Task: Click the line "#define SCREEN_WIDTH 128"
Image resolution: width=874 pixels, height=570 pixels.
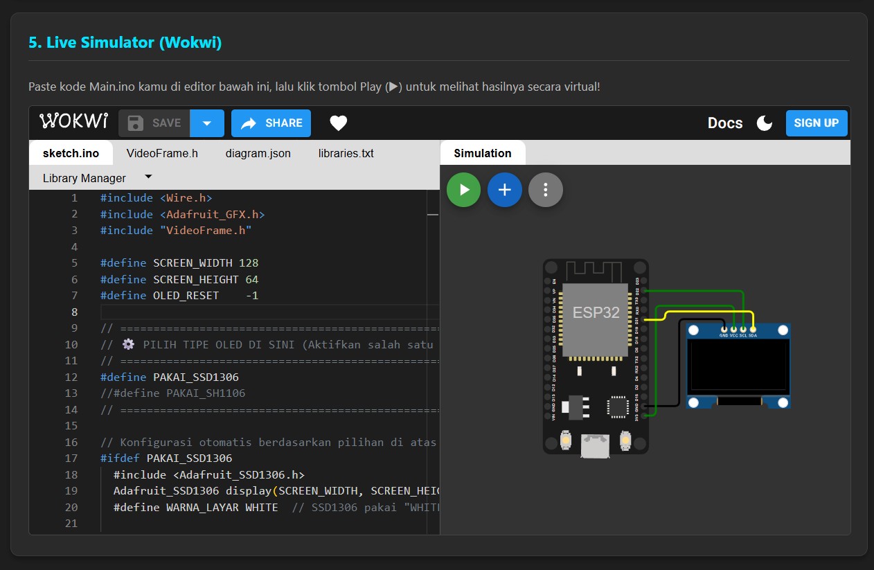Action: [179, 263]
